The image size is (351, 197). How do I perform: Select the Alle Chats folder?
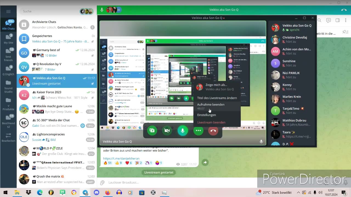tap(8, 25)
